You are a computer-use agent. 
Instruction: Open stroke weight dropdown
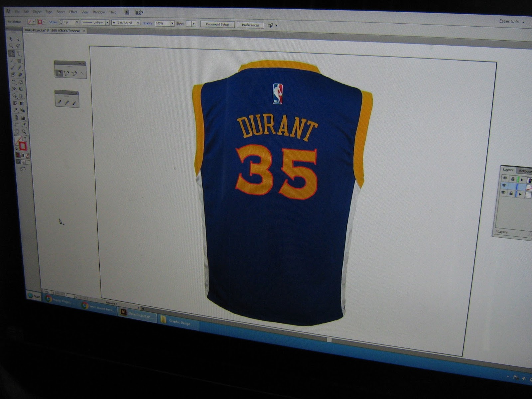click(x=77, y=22)
